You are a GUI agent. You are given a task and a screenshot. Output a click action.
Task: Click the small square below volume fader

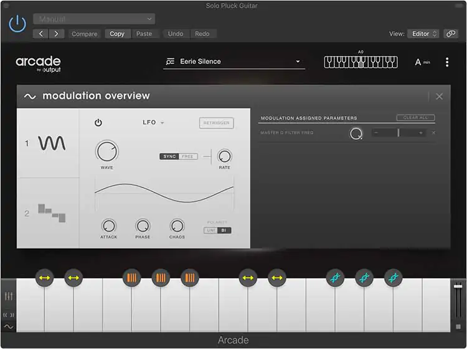click(458, 327)
